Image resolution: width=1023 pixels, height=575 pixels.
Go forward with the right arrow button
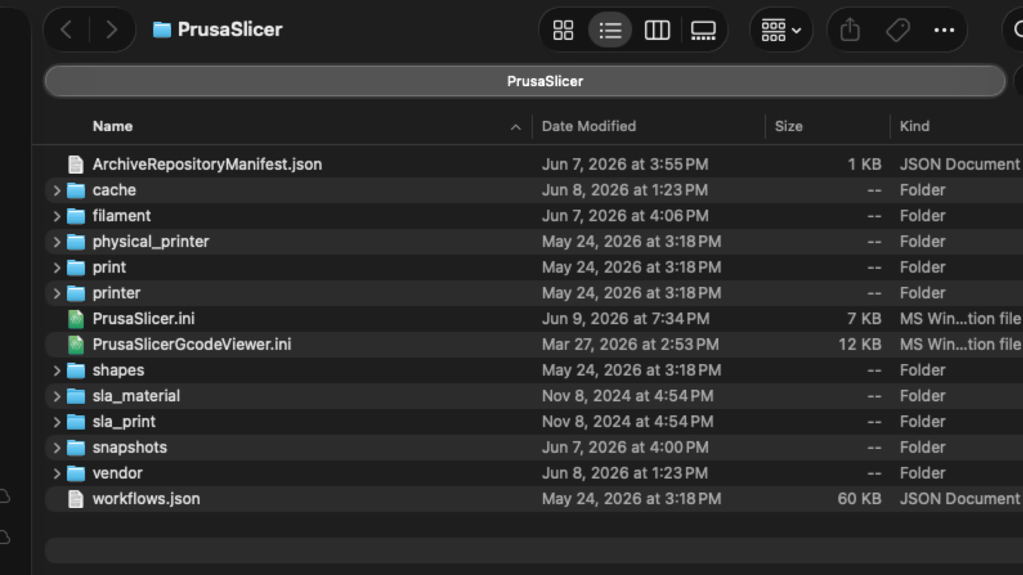[x=111, y=30]
